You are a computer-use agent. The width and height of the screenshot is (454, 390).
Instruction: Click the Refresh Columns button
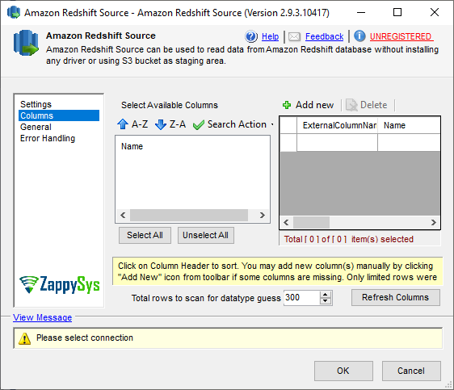[396, 297]
